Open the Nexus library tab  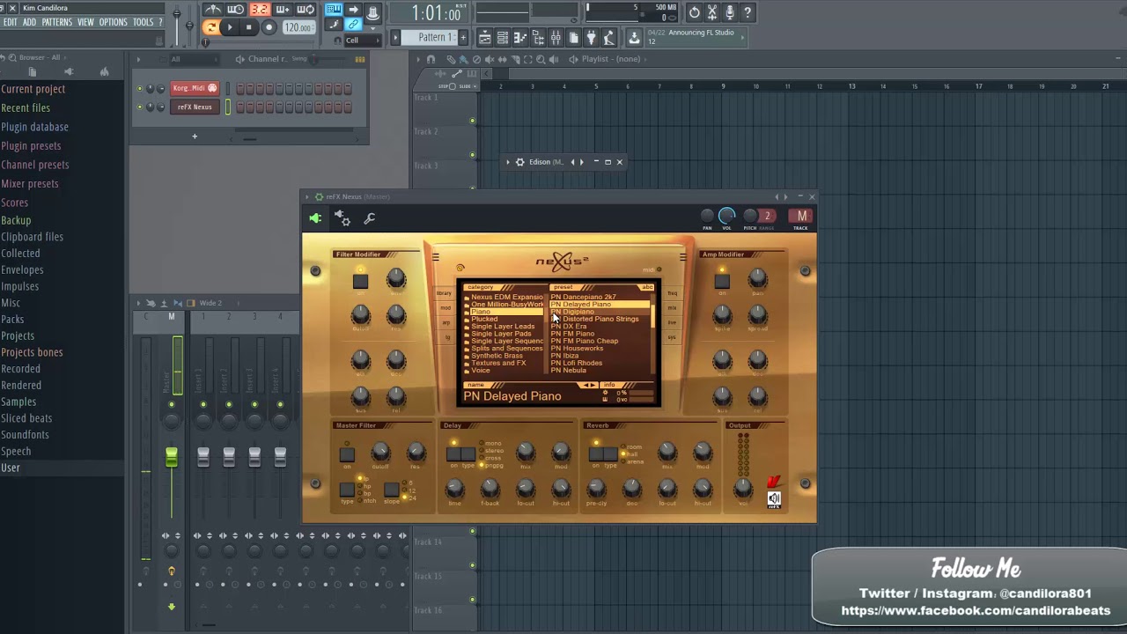(445, 293)
